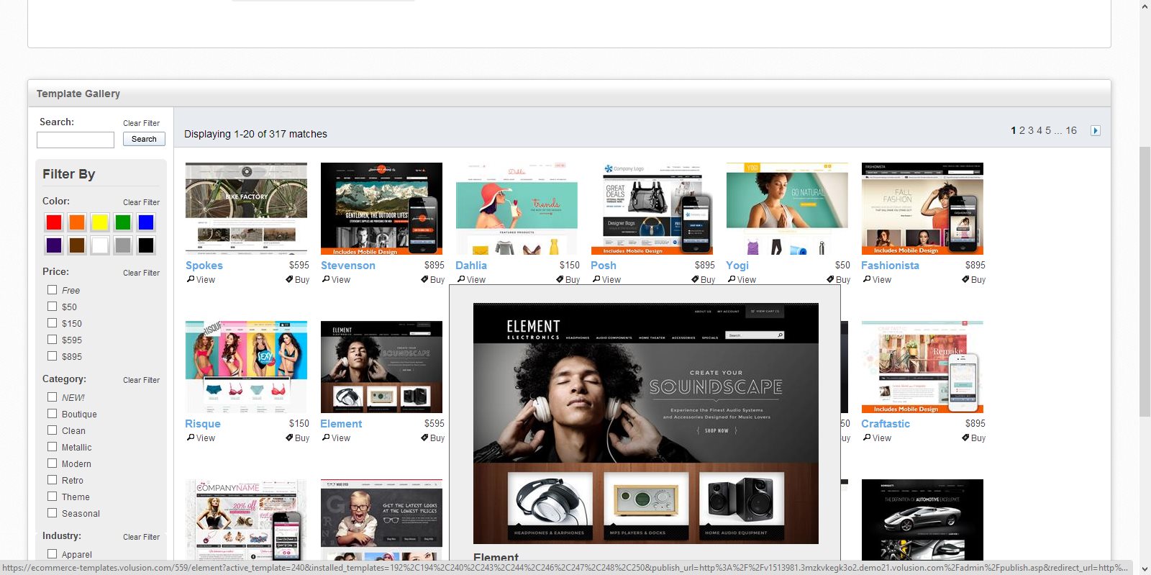
Task: Filter by black color swatch
Action: (146, 245)
